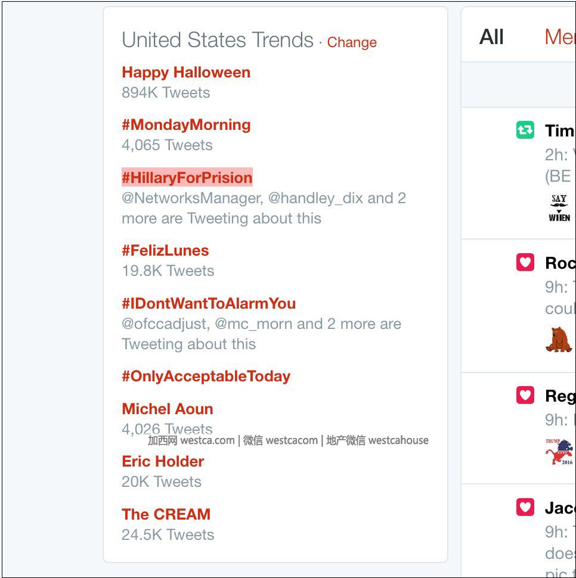The height and width of the screenshot is (578, 576).
Task: Click the green retweet notification icon
Action: coord(525,130)
